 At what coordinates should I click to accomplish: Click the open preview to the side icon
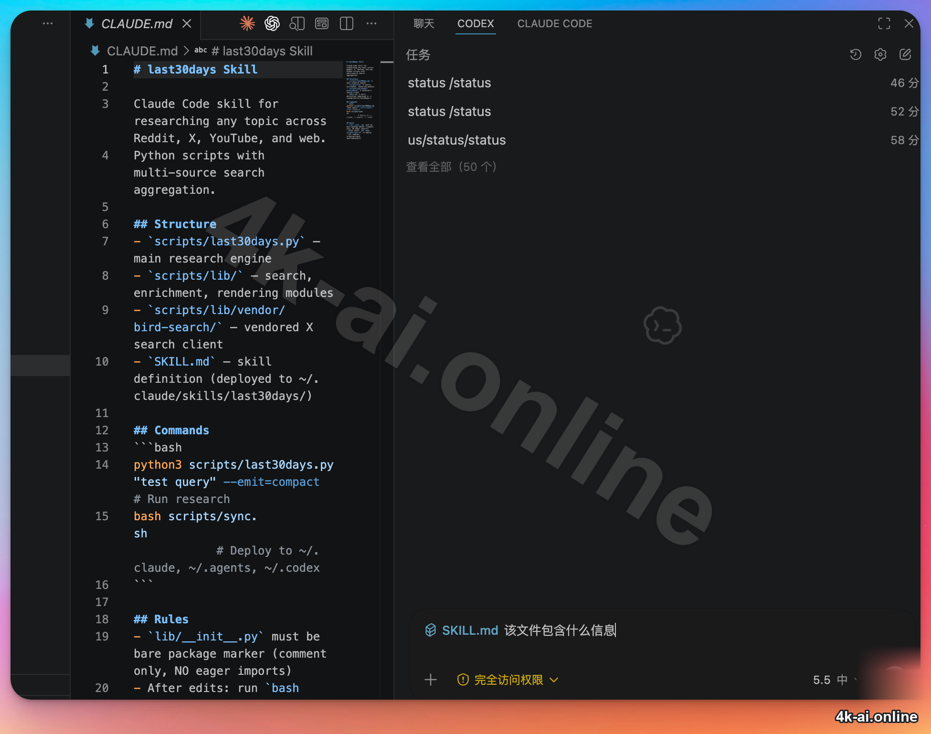(297, 23)
